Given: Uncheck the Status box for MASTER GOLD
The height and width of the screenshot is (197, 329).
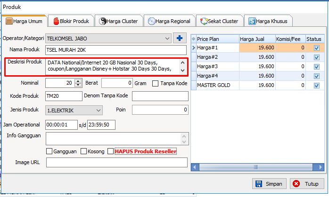Looking at the screenshot, I should (316, 85).
